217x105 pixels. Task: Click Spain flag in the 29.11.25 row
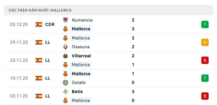(x=39, y=42)
